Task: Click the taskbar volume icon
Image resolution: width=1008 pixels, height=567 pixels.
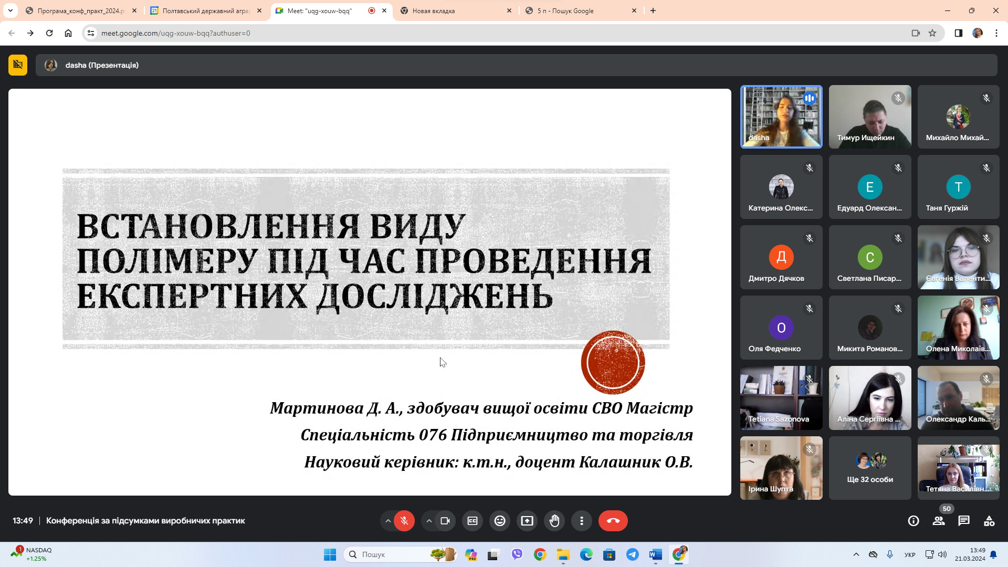Action: point(942,554)
